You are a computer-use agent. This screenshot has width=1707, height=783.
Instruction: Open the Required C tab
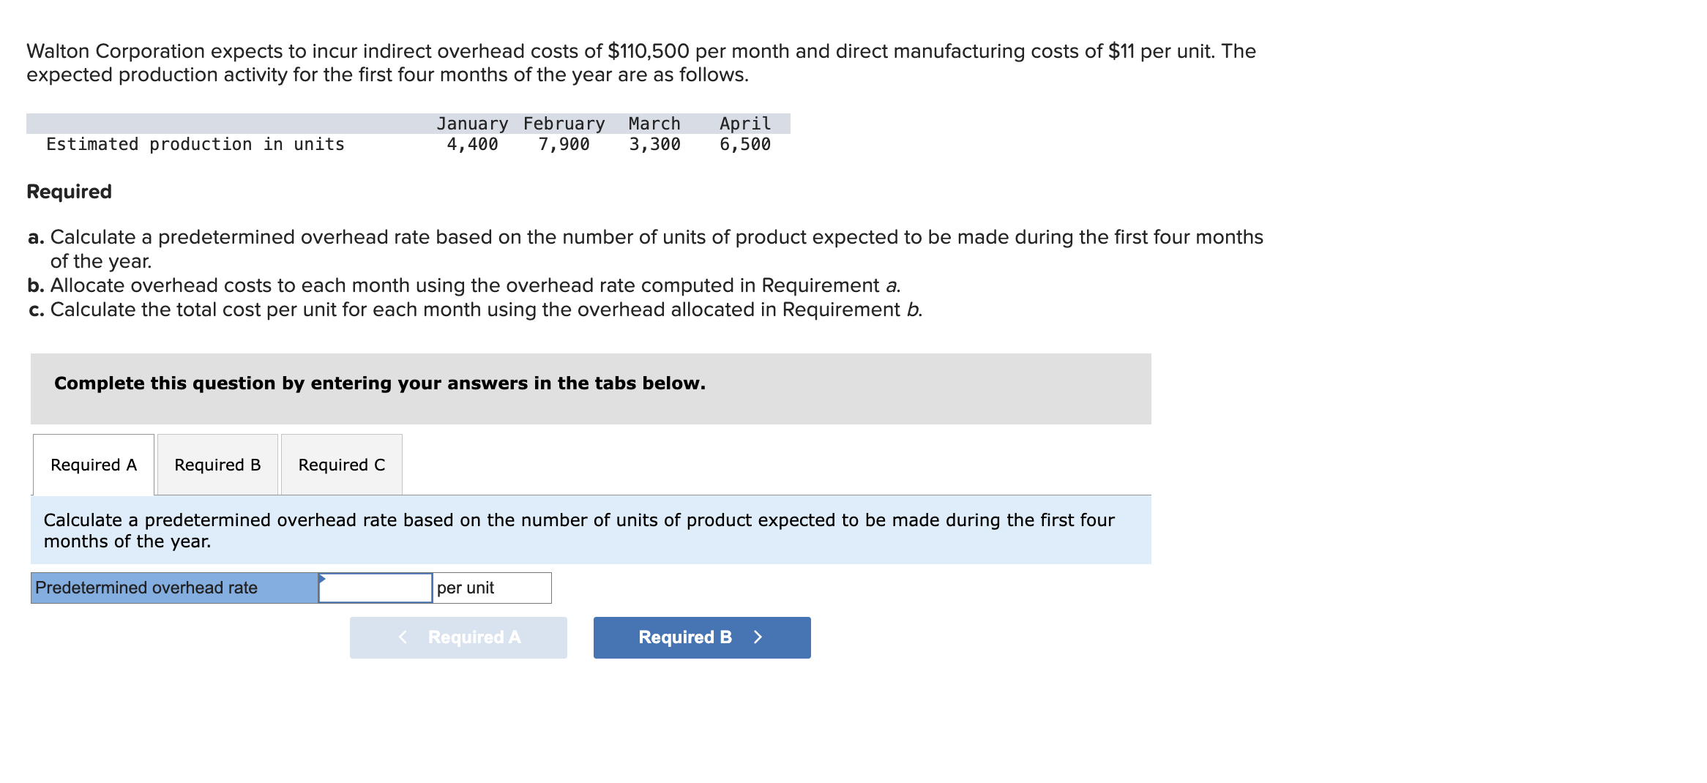(341, 465)
